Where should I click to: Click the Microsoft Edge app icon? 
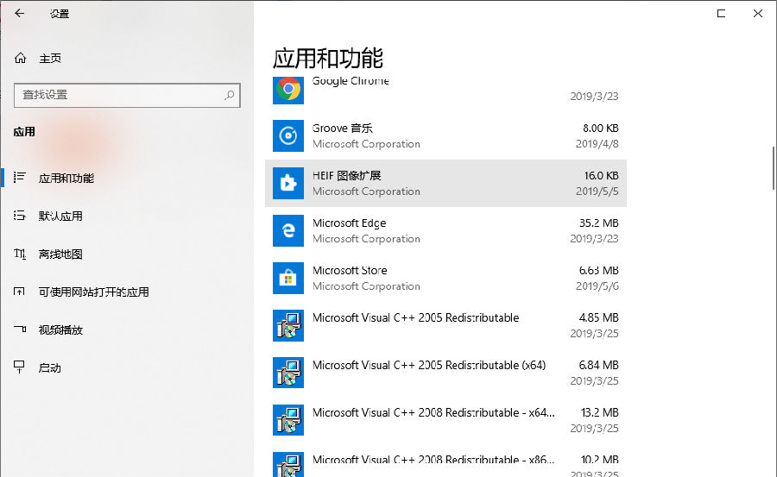click(287, 230)
